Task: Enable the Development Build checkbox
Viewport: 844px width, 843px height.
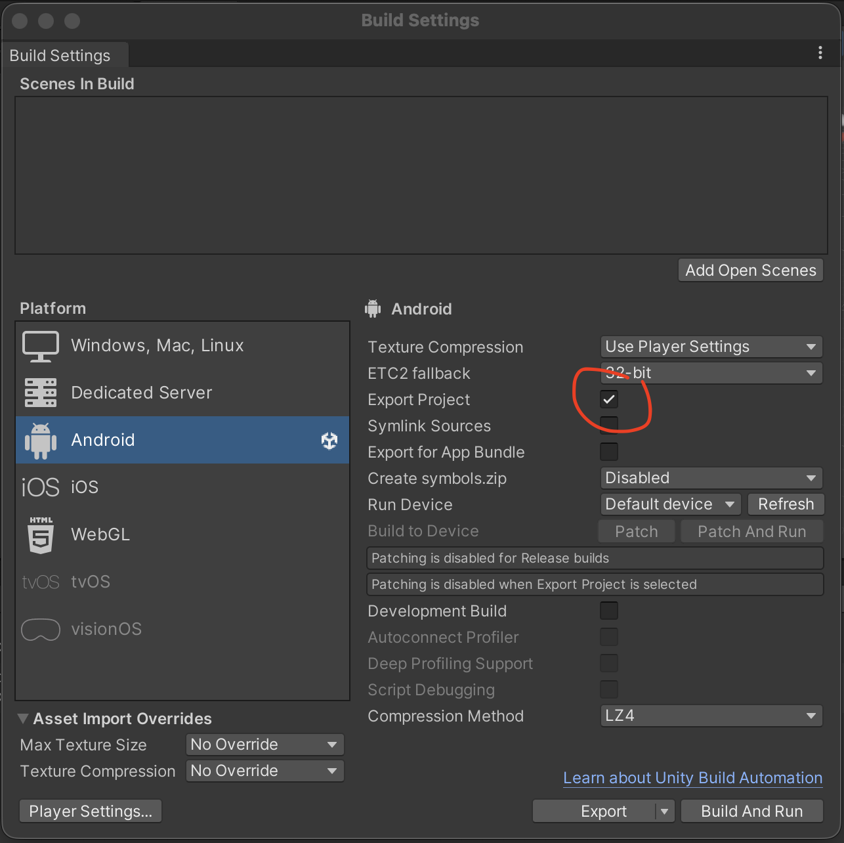Action: [609, 611]
